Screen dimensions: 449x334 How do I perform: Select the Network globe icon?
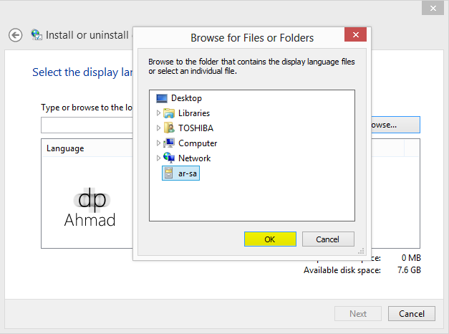(x=169, y=158)
